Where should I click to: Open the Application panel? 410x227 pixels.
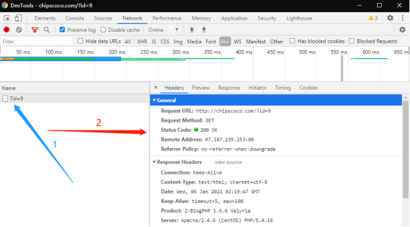pyautogui.click(x=234, y=18)
